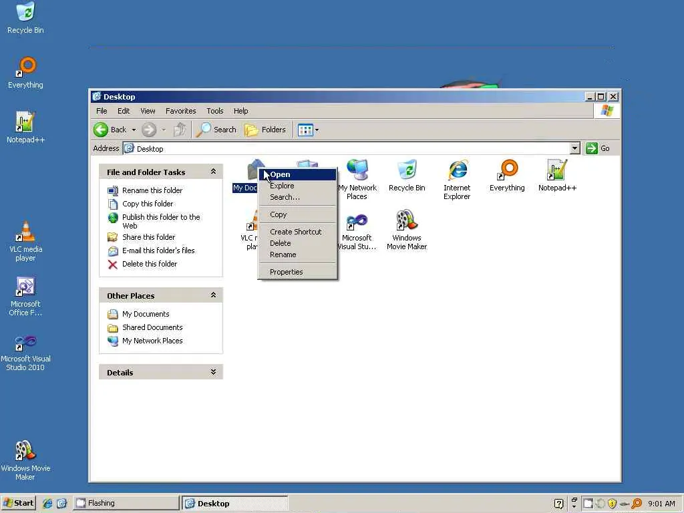
Task: Open the View menu
Action: [148, 111]
